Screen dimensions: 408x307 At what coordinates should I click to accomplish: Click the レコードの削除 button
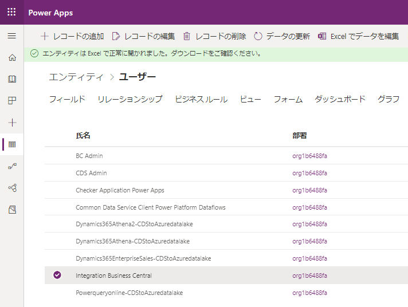click(x=215, y=36)
